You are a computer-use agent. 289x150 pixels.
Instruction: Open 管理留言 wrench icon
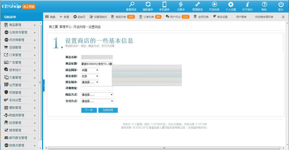tap(197, 4)
